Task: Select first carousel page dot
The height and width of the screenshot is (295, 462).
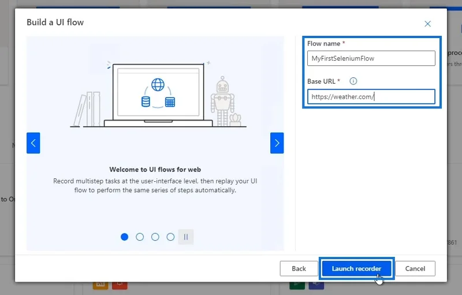Action: (125, 237)
